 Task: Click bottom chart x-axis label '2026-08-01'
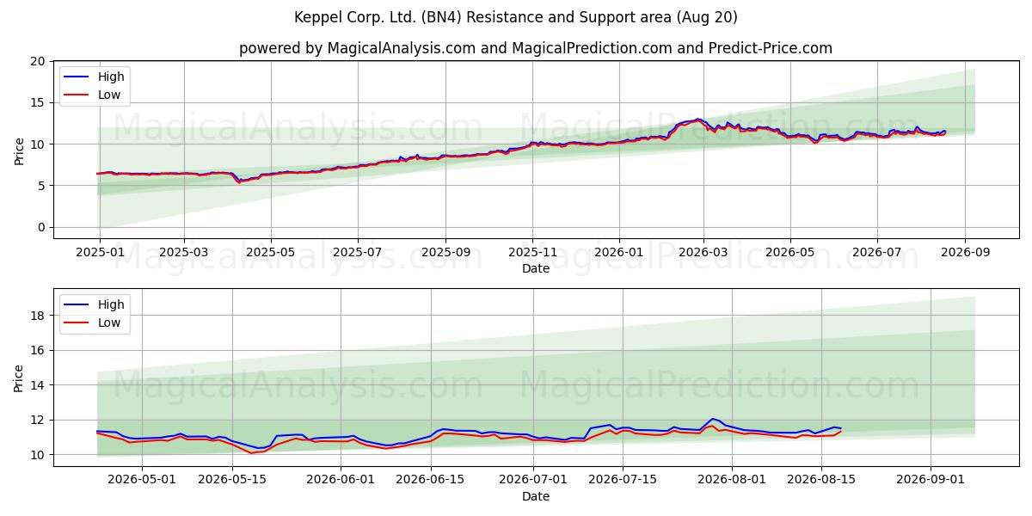click(x=733, y=480)
